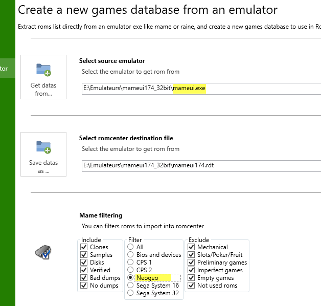The height and width of the screenshot is (306, 321).
Task: Uncheck the Imperfect games checkbox
Action: pyautogui.click(x=191, y=270)
